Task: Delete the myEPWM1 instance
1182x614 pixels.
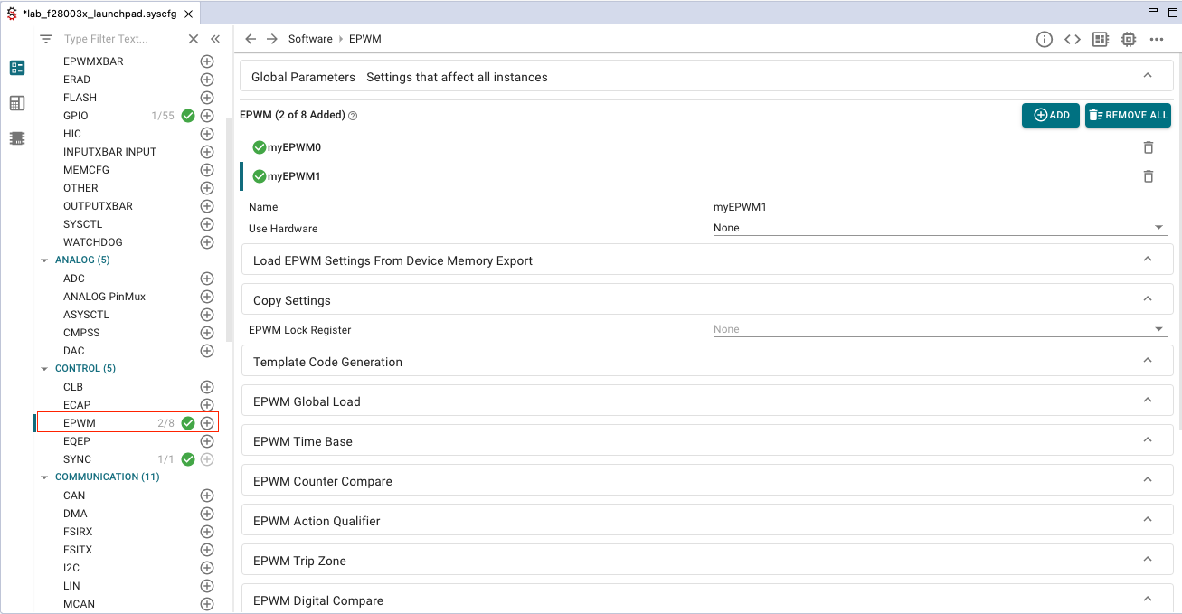Action: (x=1149, y=176)
